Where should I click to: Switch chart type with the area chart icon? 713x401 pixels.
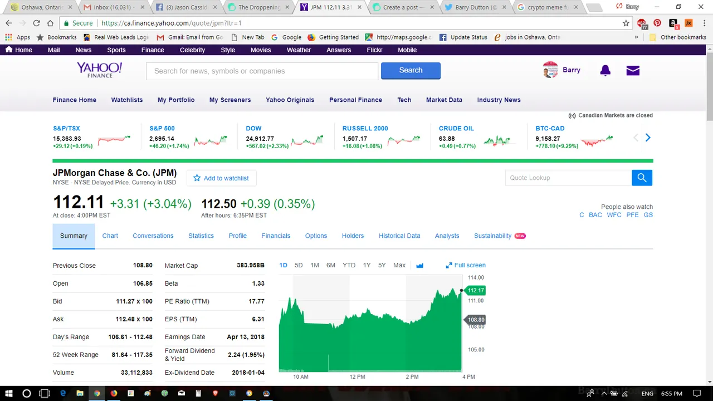pyautogui.click(x=420, y=266)
